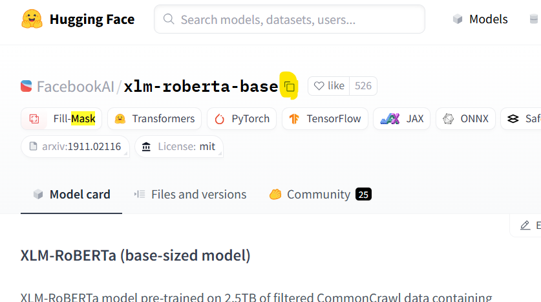This screenshot has width=541, height=302.
Task: Copy model name with the copy icon
Action: pos(289,86)
